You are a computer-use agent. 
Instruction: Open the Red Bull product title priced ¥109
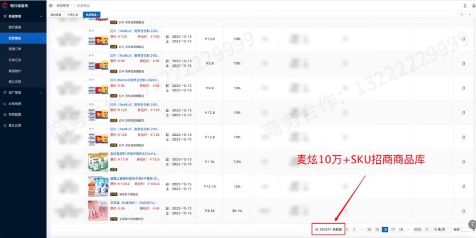click(x=135, y=31)
